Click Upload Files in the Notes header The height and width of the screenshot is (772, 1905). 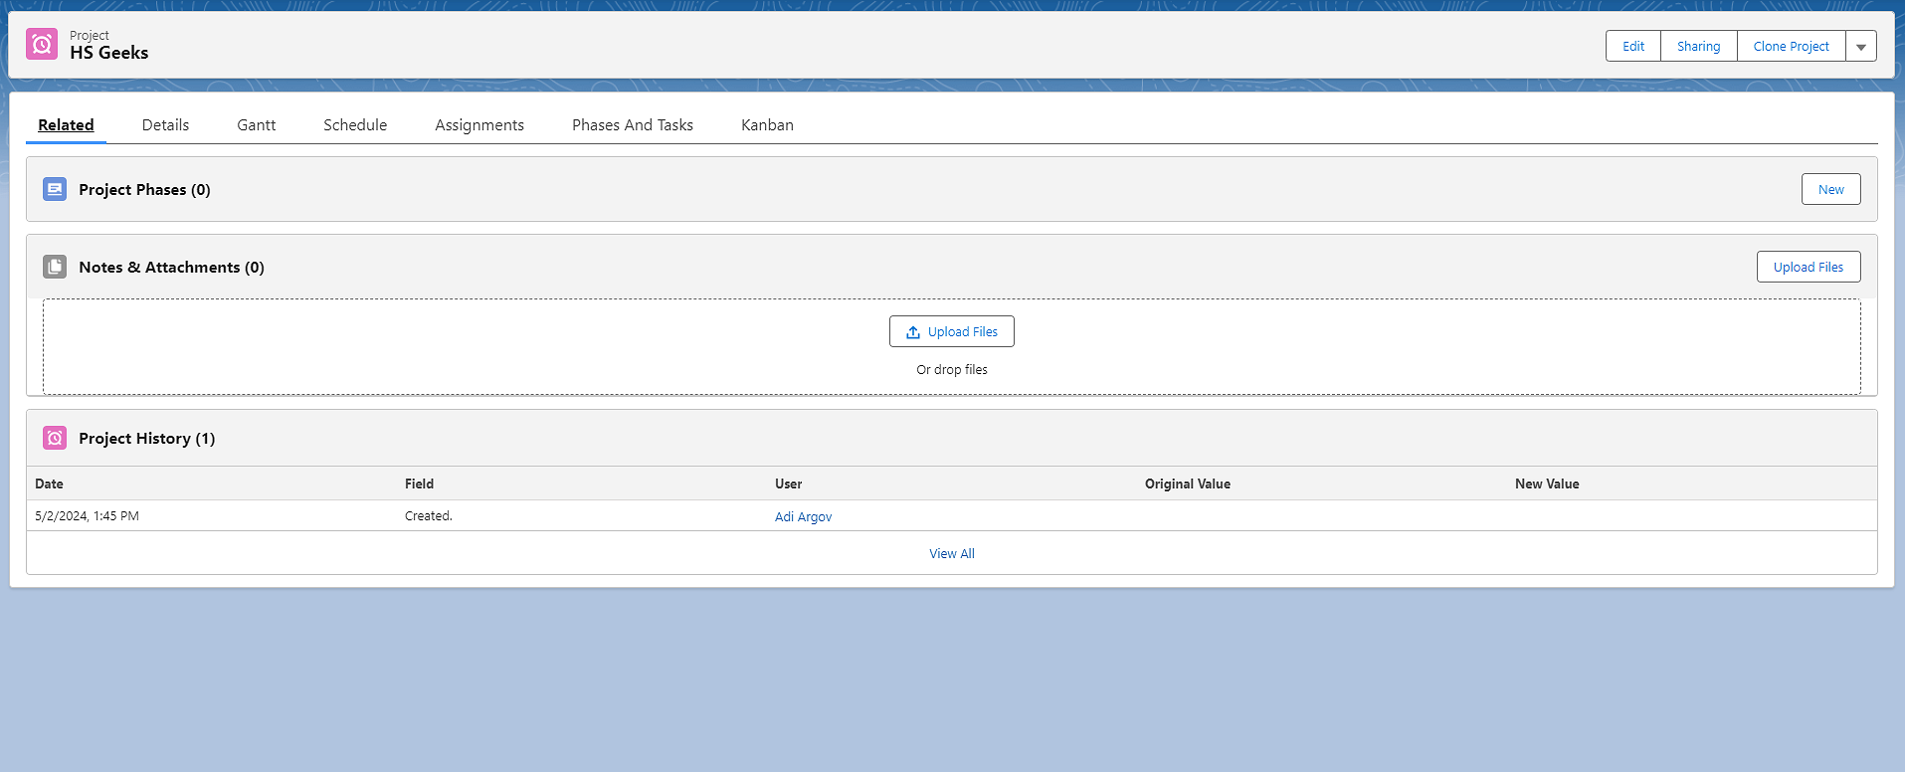click(x=1808, y=268)
